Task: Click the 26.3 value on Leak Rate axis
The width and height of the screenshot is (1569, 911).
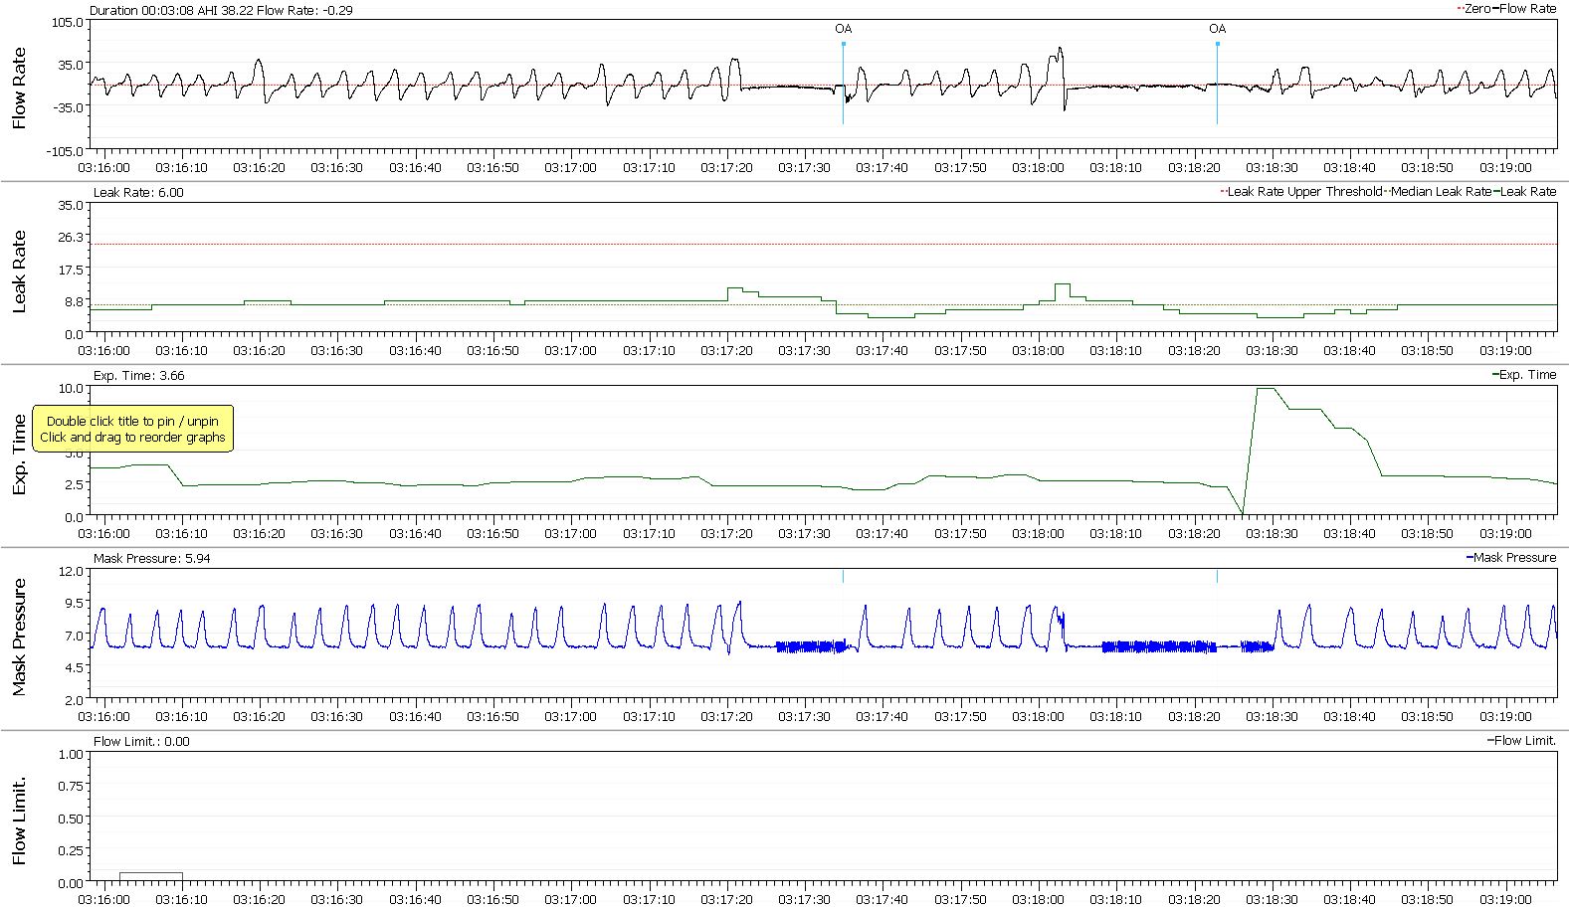Action: coord(71,238)
